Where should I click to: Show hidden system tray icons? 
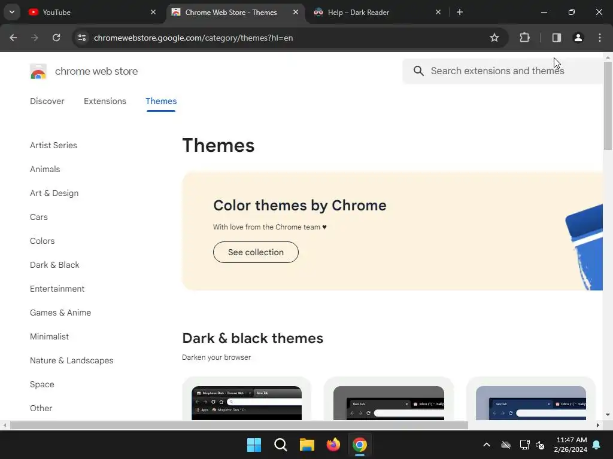[x=487, y=445]
